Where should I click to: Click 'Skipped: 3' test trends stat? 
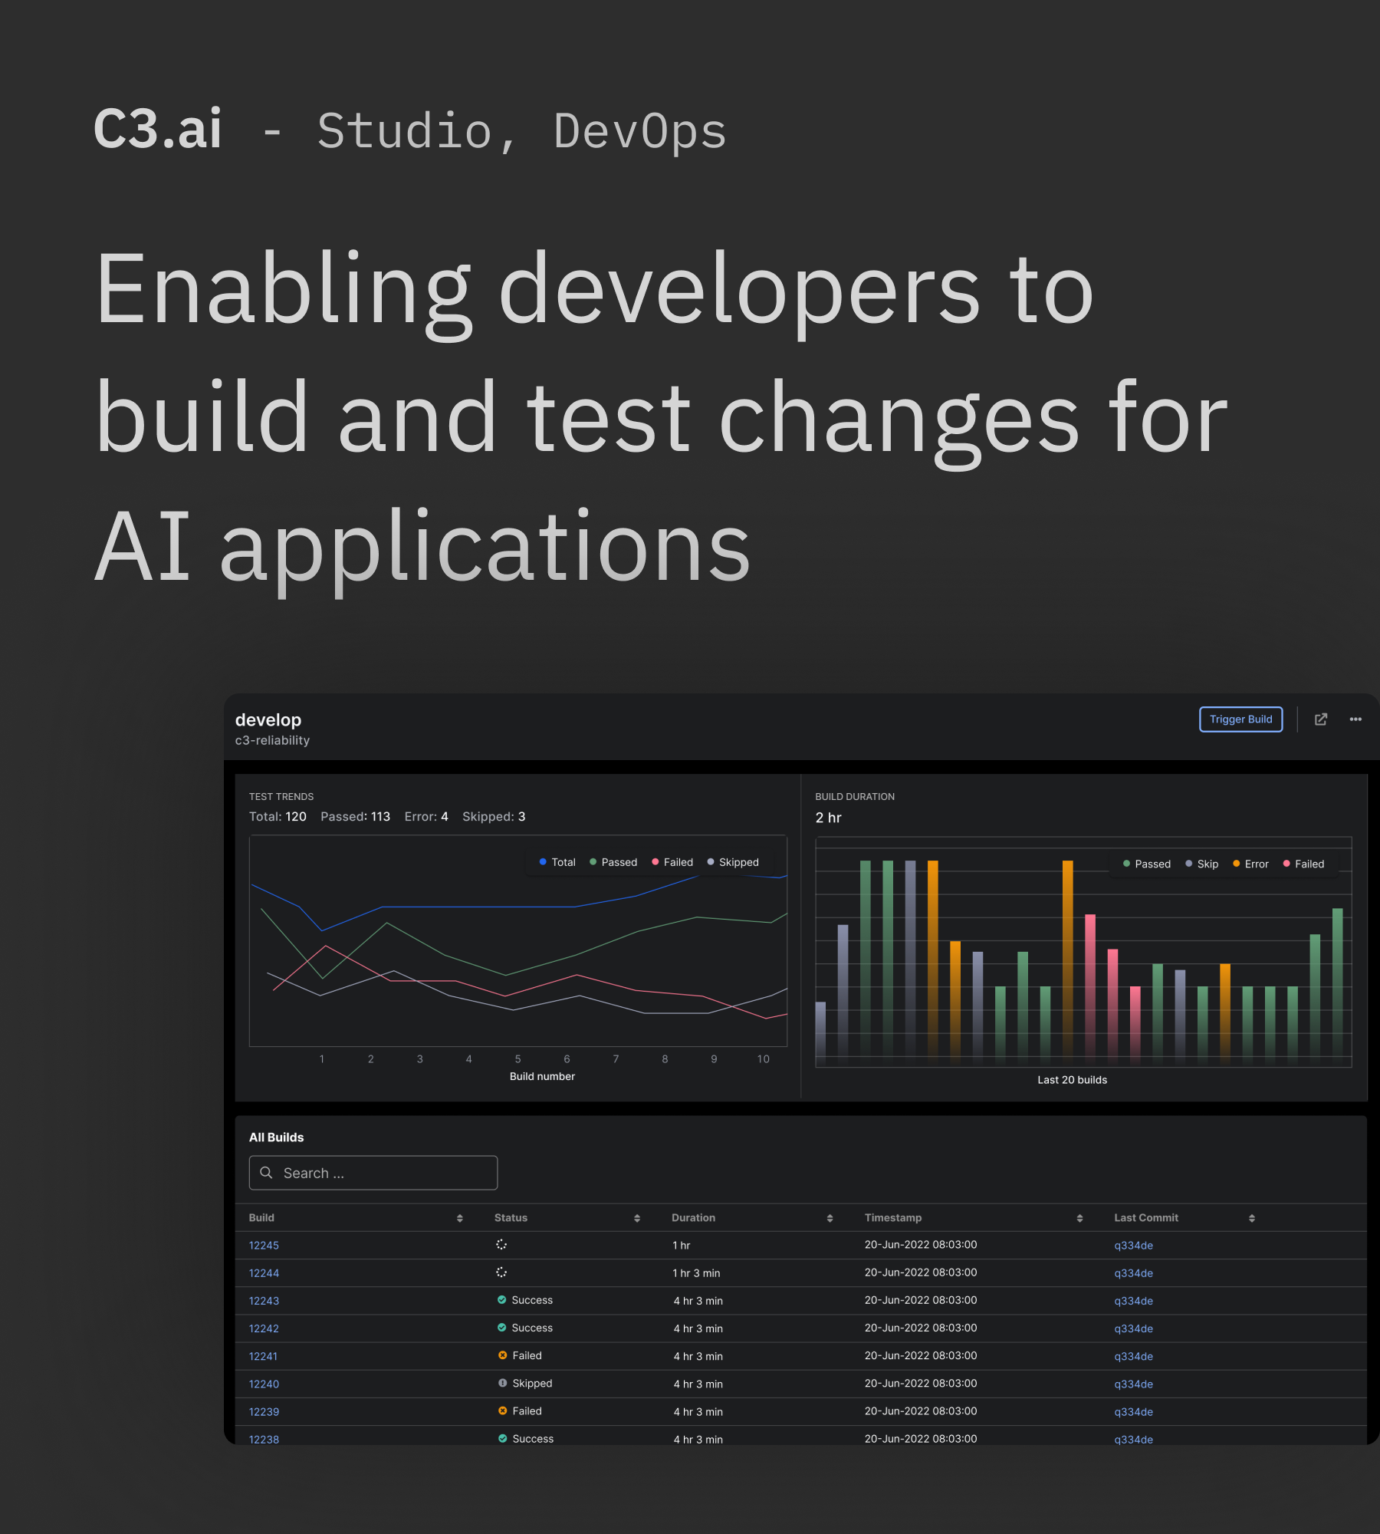point(494,817)
